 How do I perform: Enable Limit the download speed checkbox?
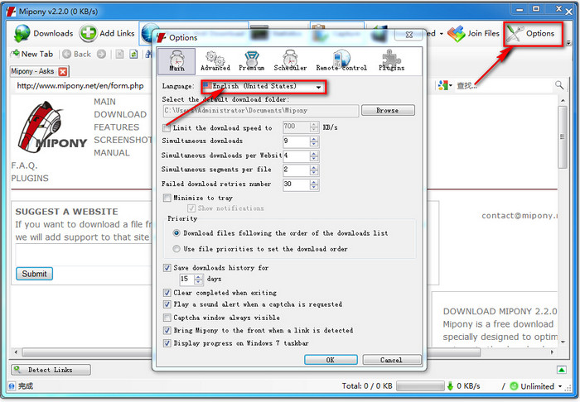point(167,128)
